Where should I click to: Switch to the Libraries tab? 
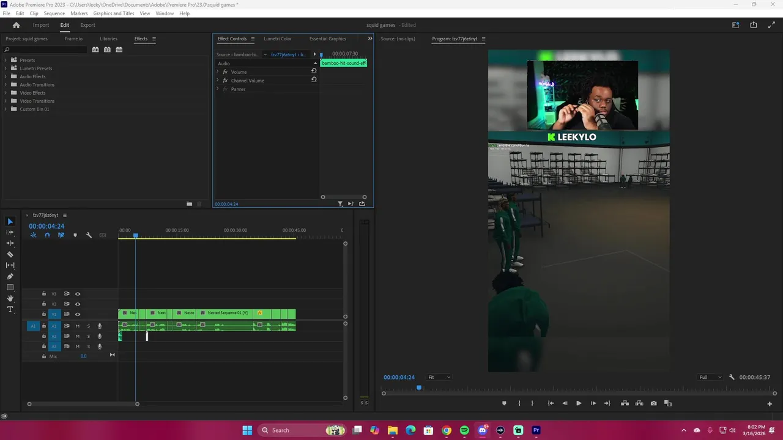point(108,38)
